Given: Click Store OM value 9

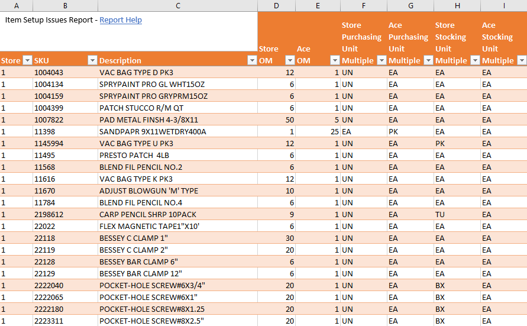Looking at the screenshot, I should (276, 214).
